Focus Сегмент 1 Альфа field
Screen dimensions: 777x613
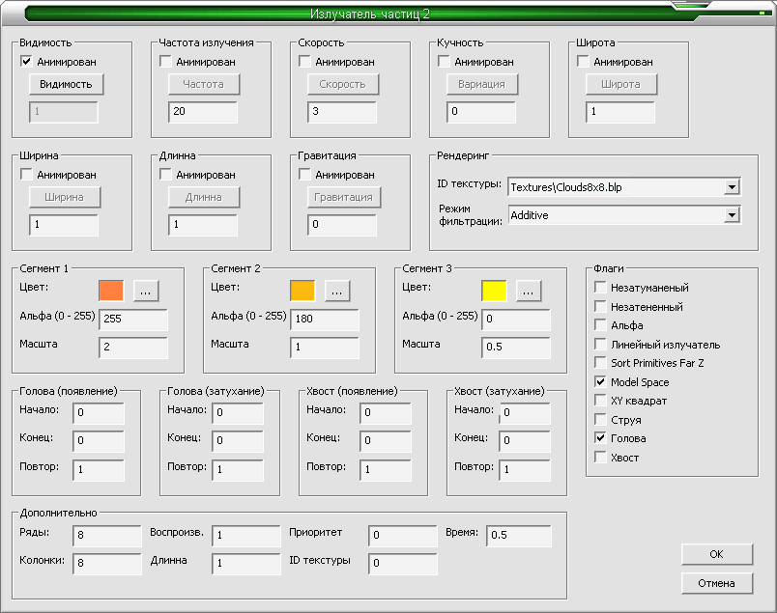(133, 320)
